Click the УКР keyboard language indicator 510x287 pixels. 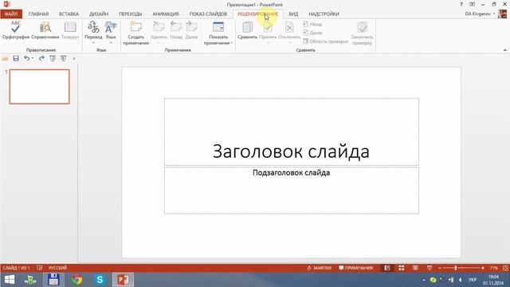tap(473, 280)
